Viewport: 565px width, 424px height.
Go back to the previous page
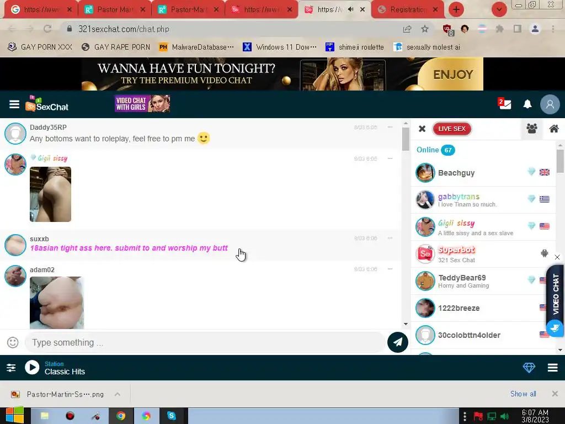[12, 29]
